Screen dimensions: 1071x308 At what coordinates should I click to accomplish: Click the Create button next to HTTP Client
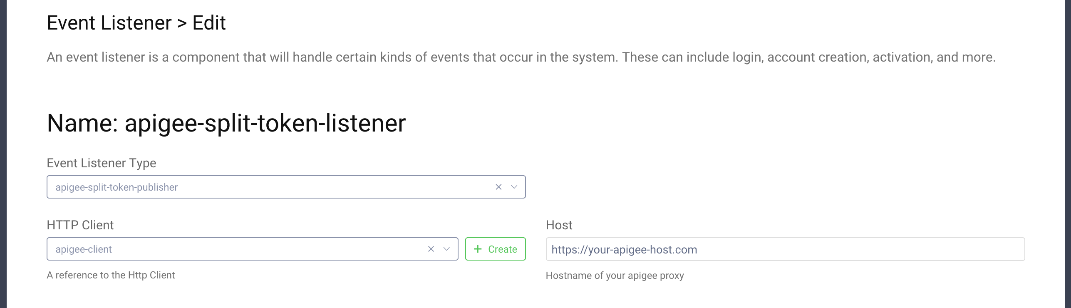tap(495, 249)
